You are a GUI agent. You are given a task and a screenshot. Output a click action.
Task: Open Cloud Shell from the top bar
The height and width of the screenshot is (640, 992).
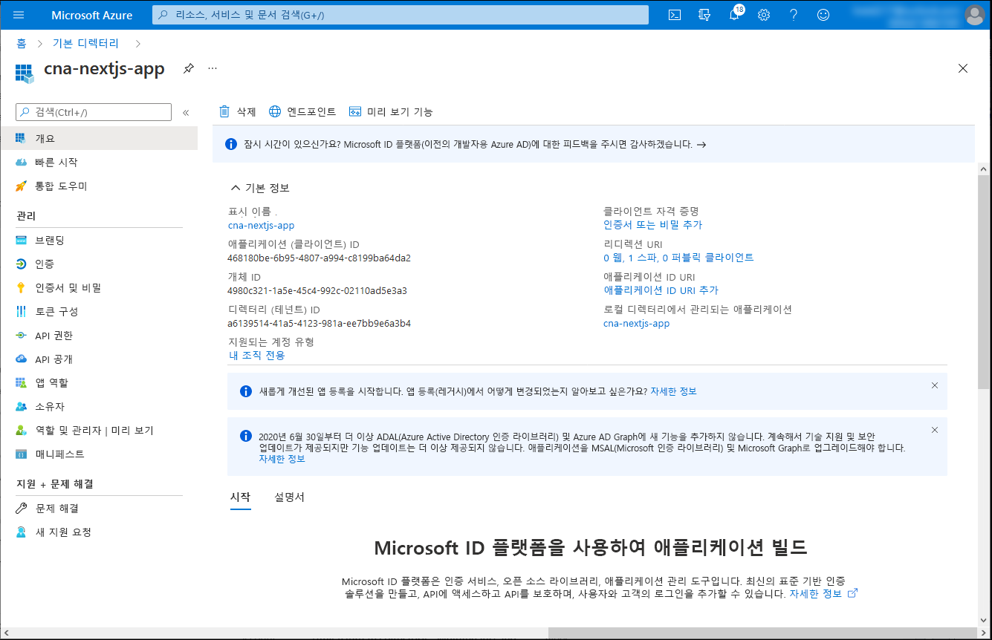tap(675, 15)
